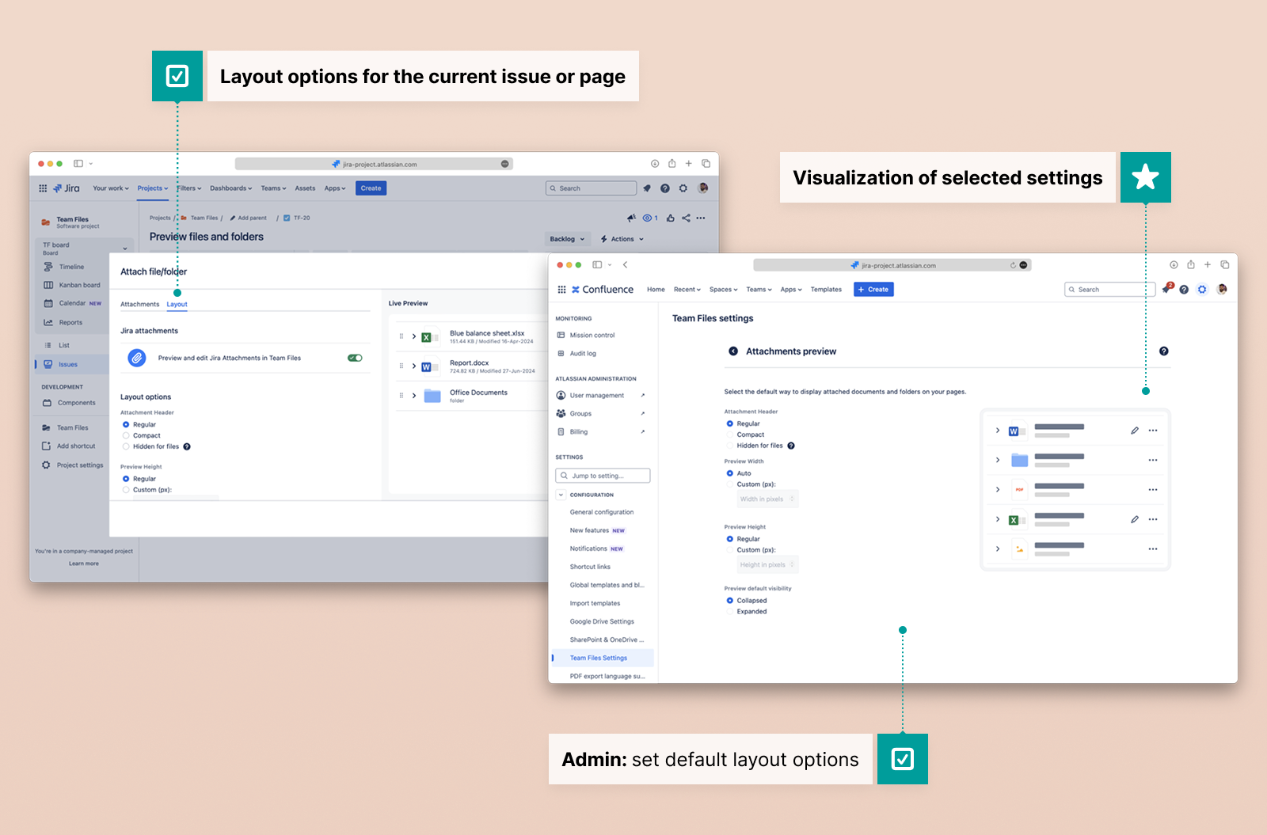Screen dimensions: 1267x835
Task: Open Jira settings gear icon
Action: [x=683, y=188]
